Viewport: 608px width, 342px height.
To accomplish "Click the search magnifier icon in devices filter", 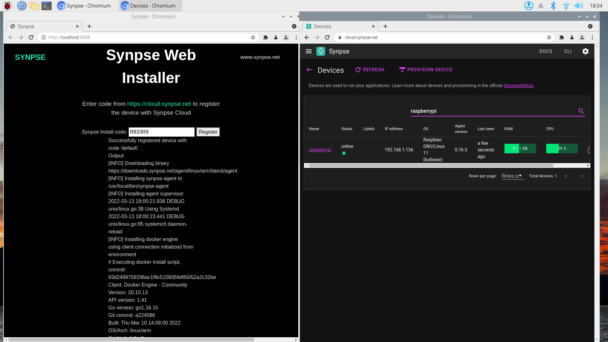I will pyautogui.click(x=581, y=111).
